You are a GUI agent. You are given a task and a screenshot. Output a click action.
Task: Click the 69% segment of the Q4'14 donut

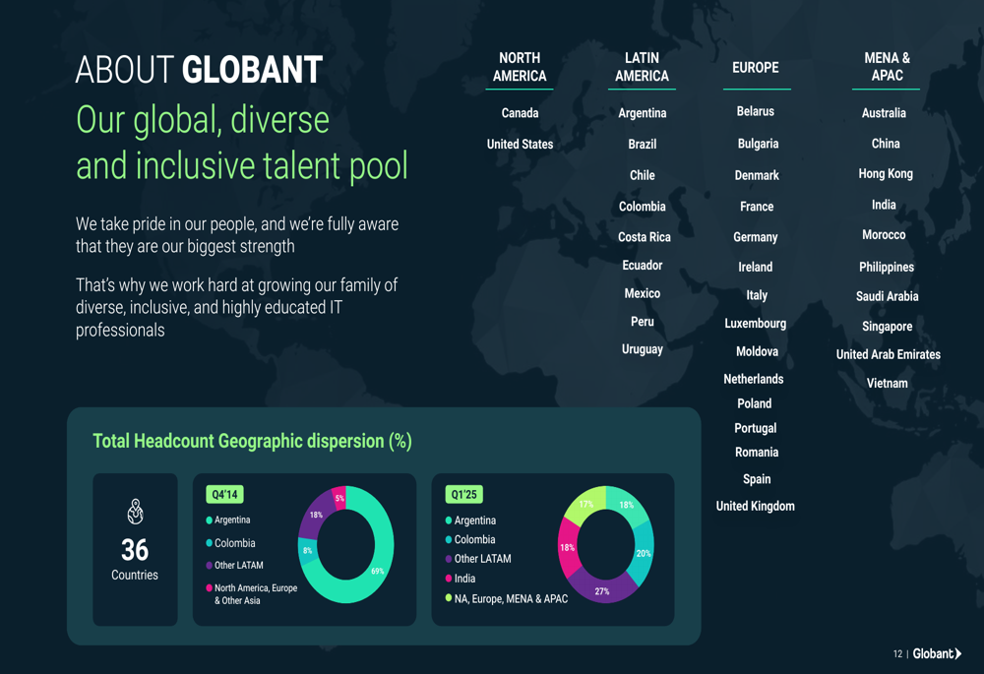[x=377, y=571]
